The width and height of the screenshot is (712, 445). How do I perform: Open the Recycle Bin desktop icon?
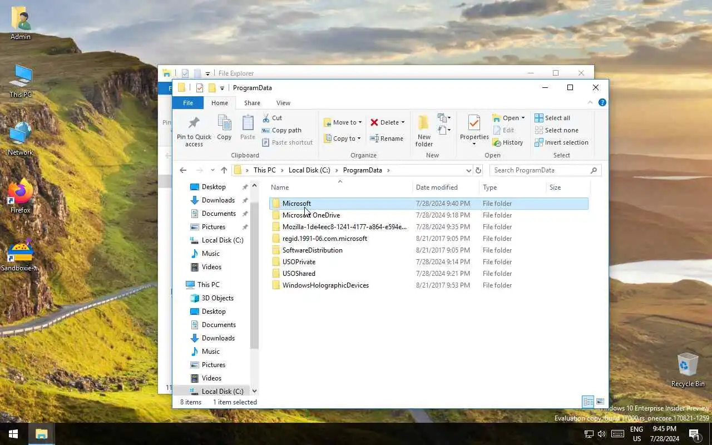[x=688, y=369]
